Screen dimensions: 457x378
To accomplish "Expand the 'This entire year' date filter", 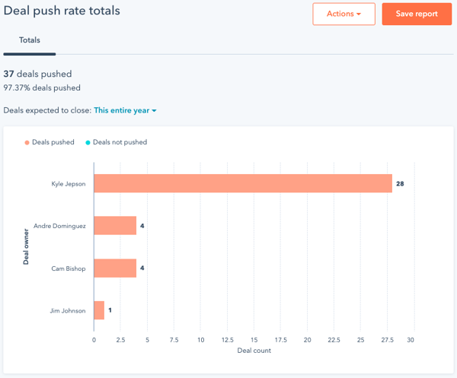I will [x=122, y=111].
